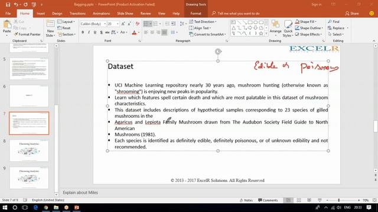Start Slide Show from status bar icon
The width and height of the screenshot is (378, 212).
320,200
